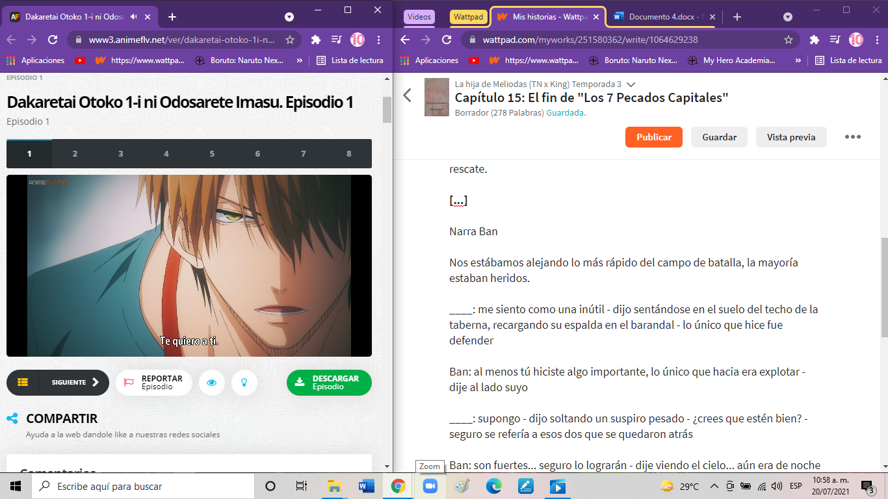Open the media control icon in the AnimeFLV window
Screen dimensions: 888x499
(336, 40)
